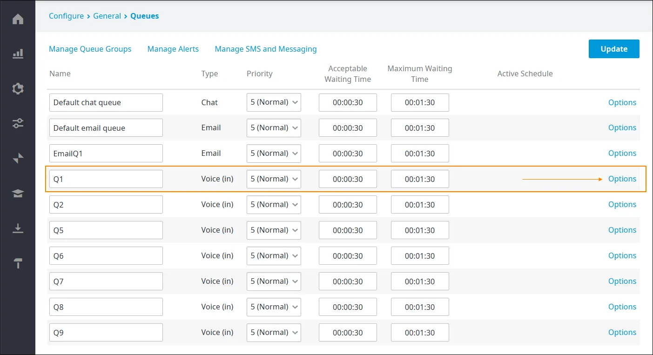Open Options for Q1 queue
The height and width of the screenshot is (355, 653).
point(622,179)
